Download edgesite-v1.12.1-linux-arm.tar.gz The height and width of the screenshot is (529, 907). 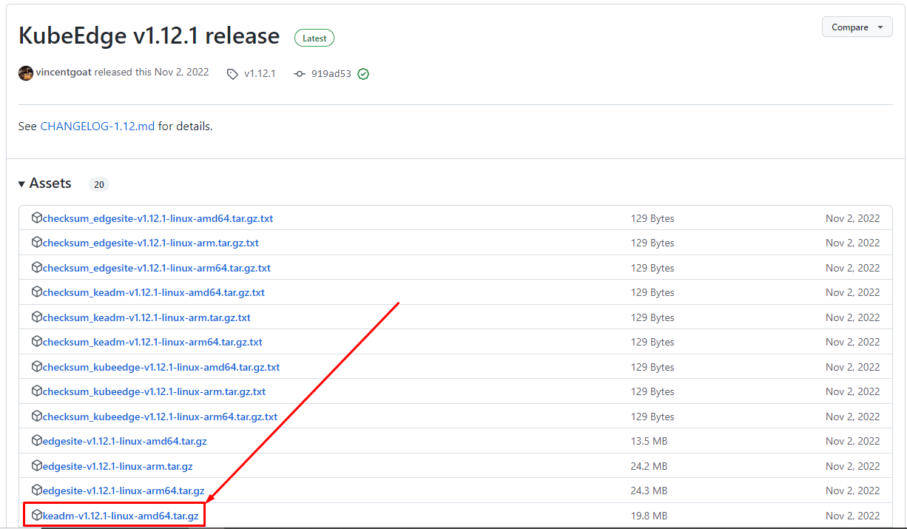118,466
